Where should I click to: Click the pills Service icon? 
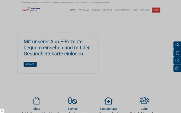[72, 101]
